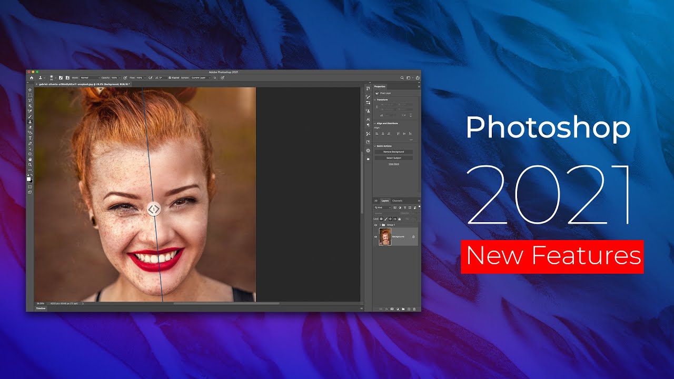674x379 pixels.
Task: Click the before/after comparison slider handle
Action: point(153,210)
